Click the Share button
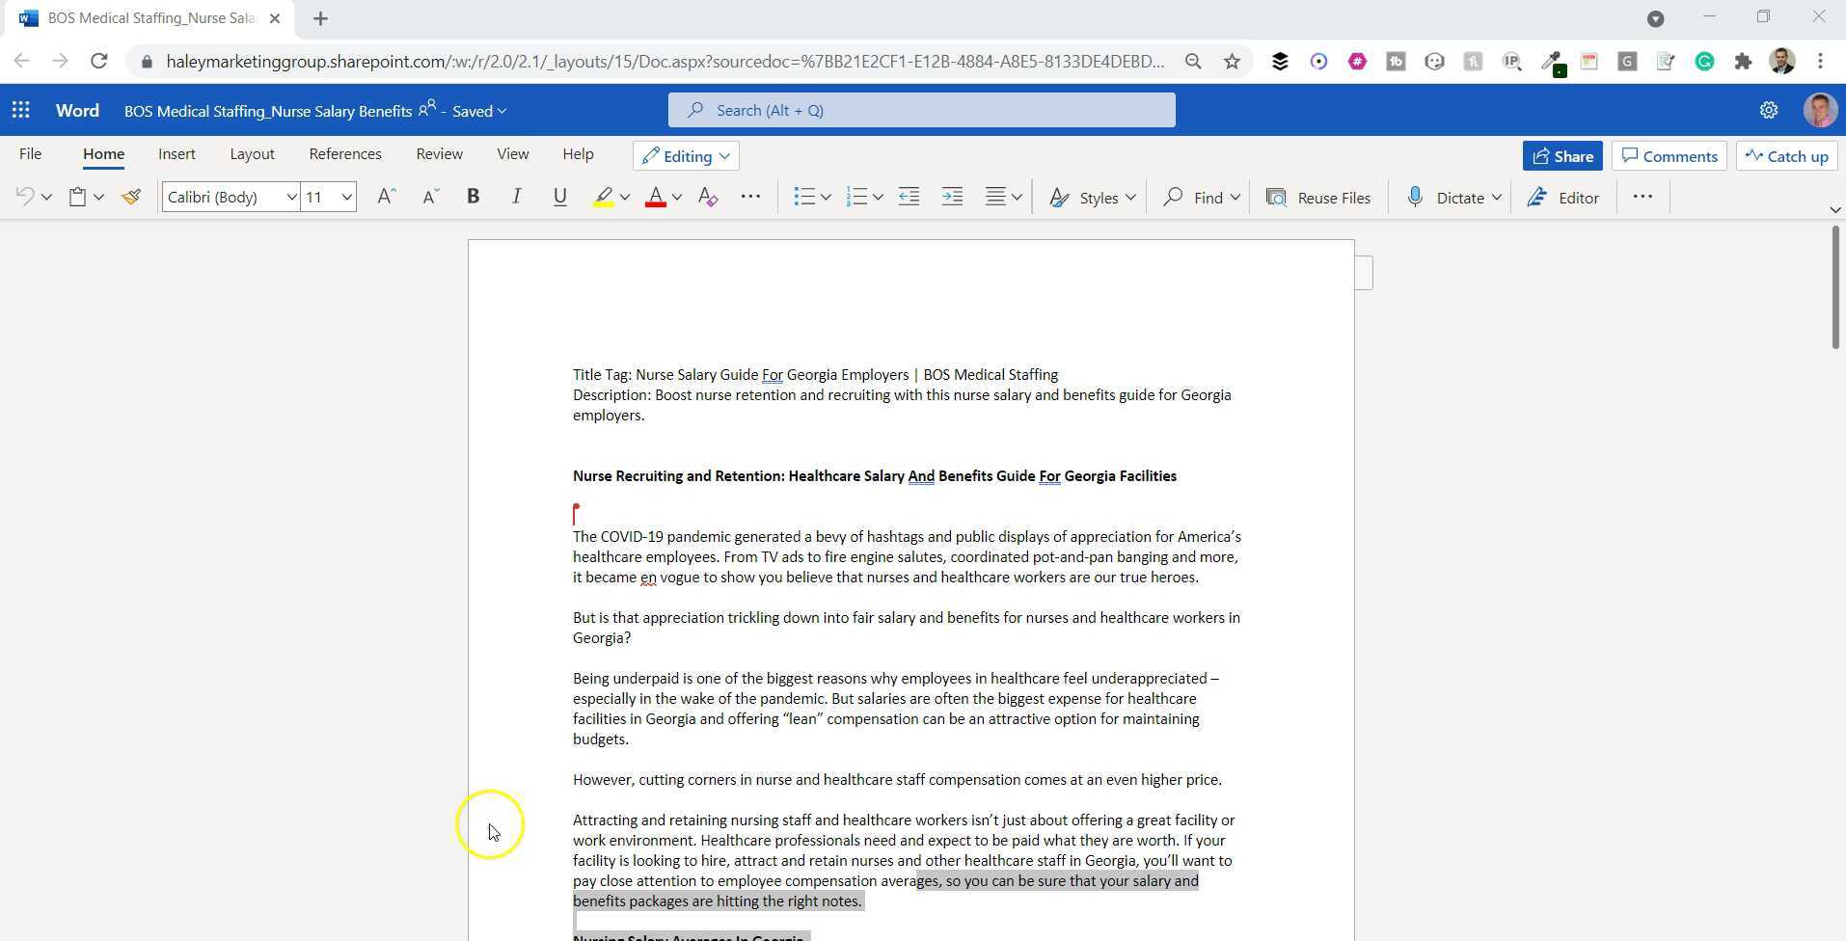The width and height of the screenshot is (1846, 941). tap(1562, 155)
